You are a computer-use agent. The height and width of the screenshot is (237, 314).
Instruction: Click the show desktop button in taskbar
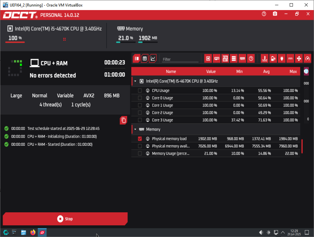pyautogui.click(x=307, y=232)
